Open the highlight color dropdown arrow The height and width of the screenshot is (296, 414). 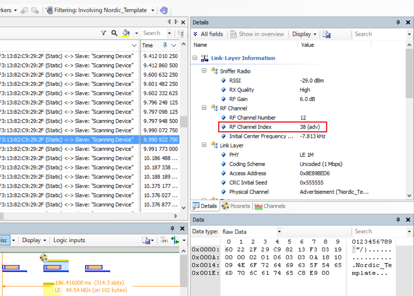click(x=136, y=33)
